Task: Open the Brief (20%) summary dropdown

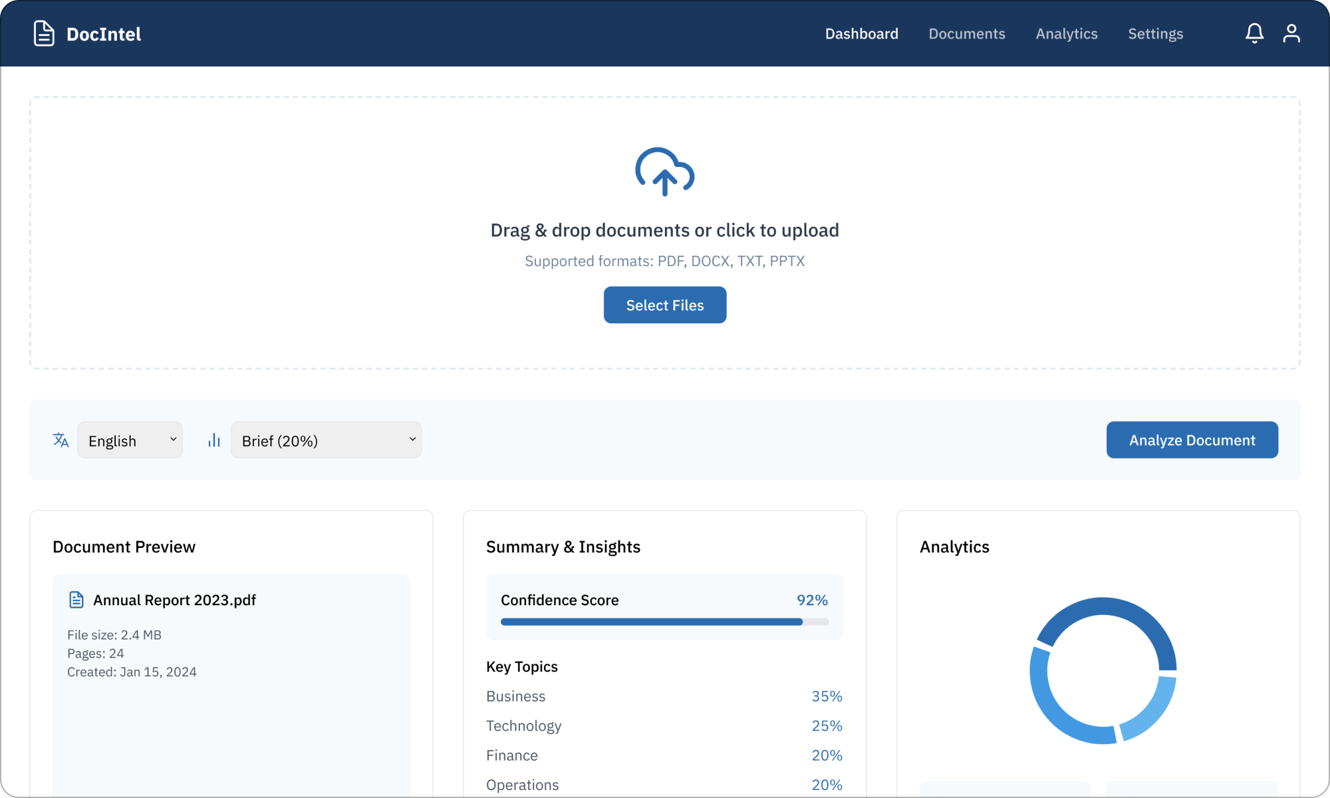Action: point(326,440)
